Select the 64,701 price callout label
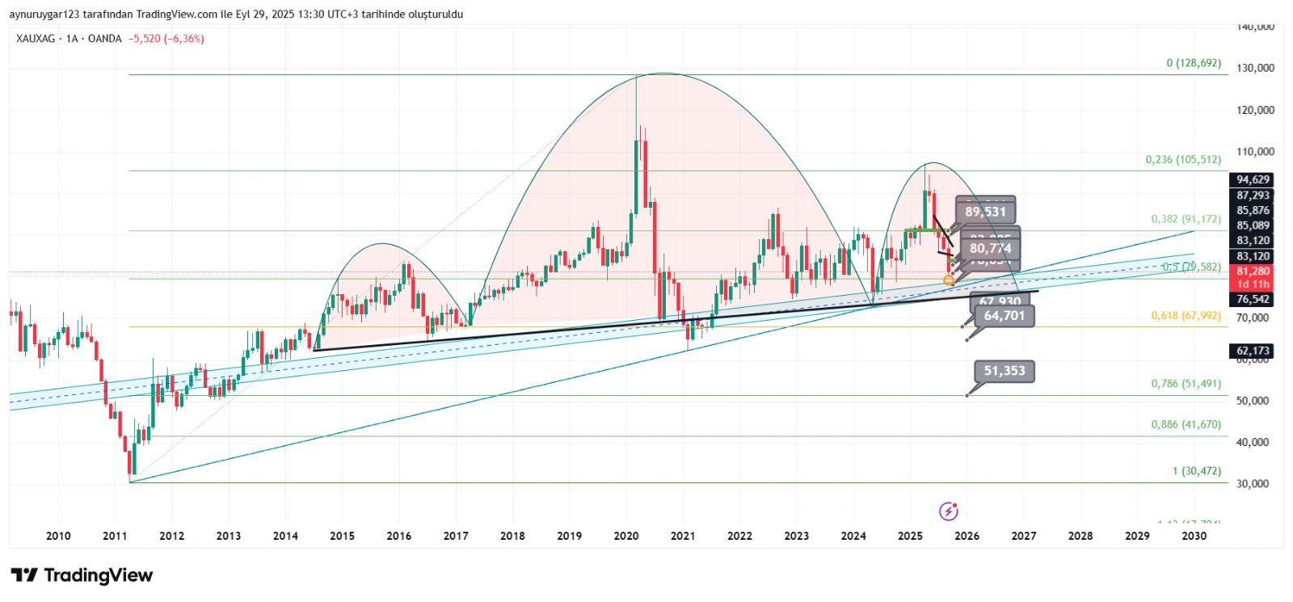This screenshot has width=1293, height=602. pos(1004,316)
